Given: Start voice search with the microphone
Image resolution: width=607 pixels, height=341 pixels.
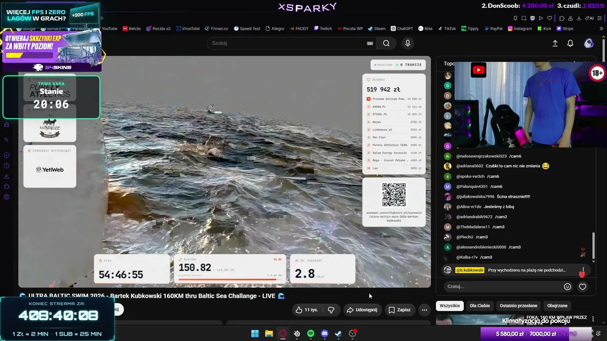Looking at the screenshot, I should [407, 43].
